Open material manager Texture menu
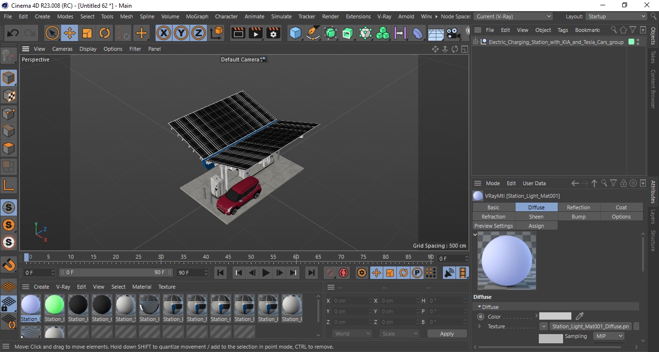This screenshot has width=659, height=352. [x=167, y=287]
